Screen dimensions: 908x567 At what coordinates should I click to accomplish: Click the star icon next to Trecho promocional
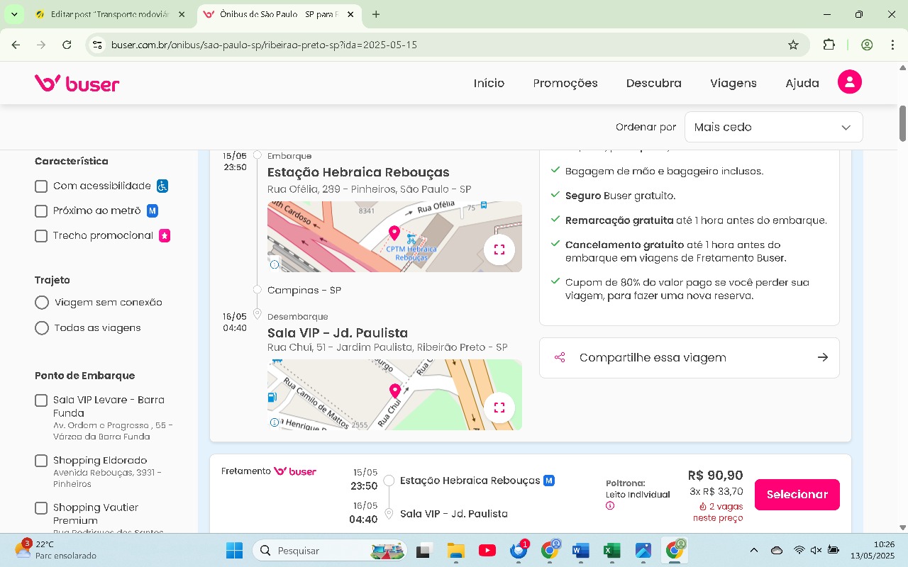click(x=165, y=236)
